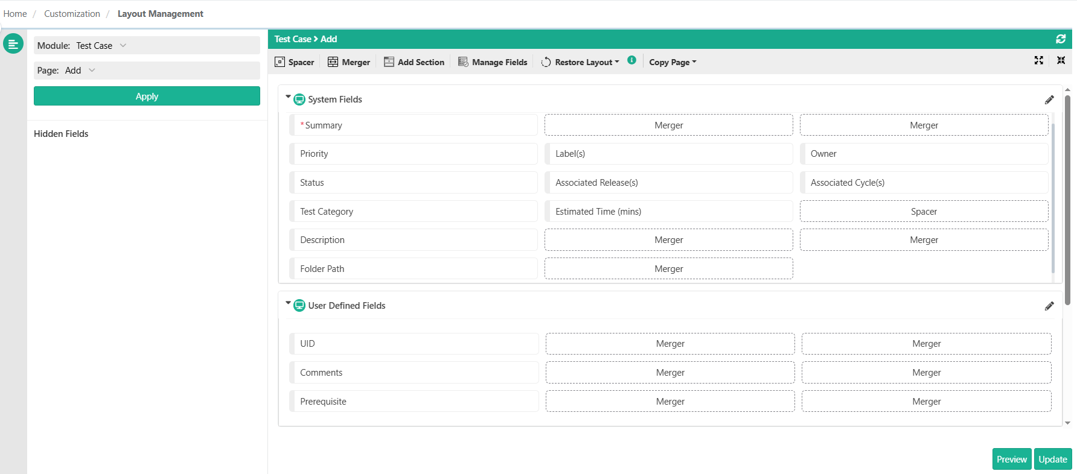The image size is (1077, 474).
Task: Toggle the green sidebar menu icon
Action: (13, 43)
